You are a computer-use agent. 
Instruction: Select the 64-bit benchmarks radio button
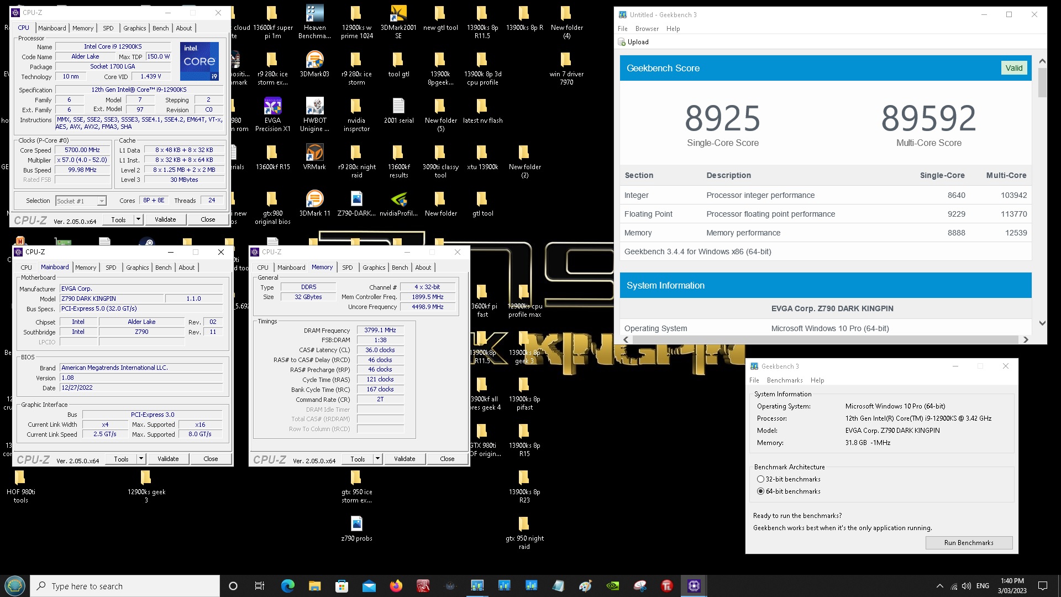[760, 491]
